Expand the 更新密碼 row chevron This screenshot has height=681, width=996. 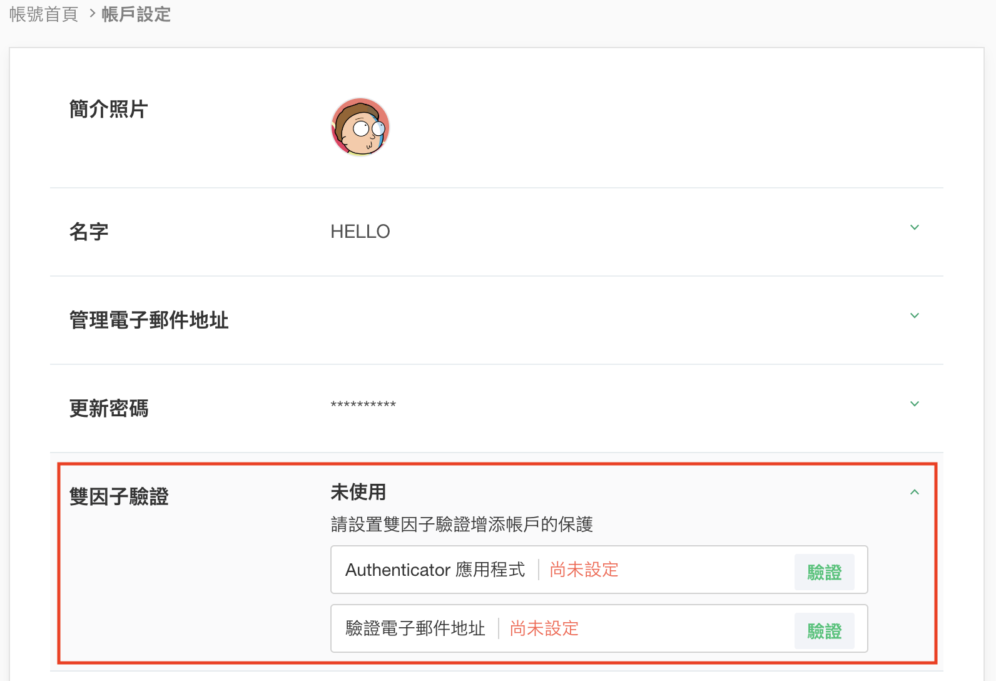pos(914,404)
